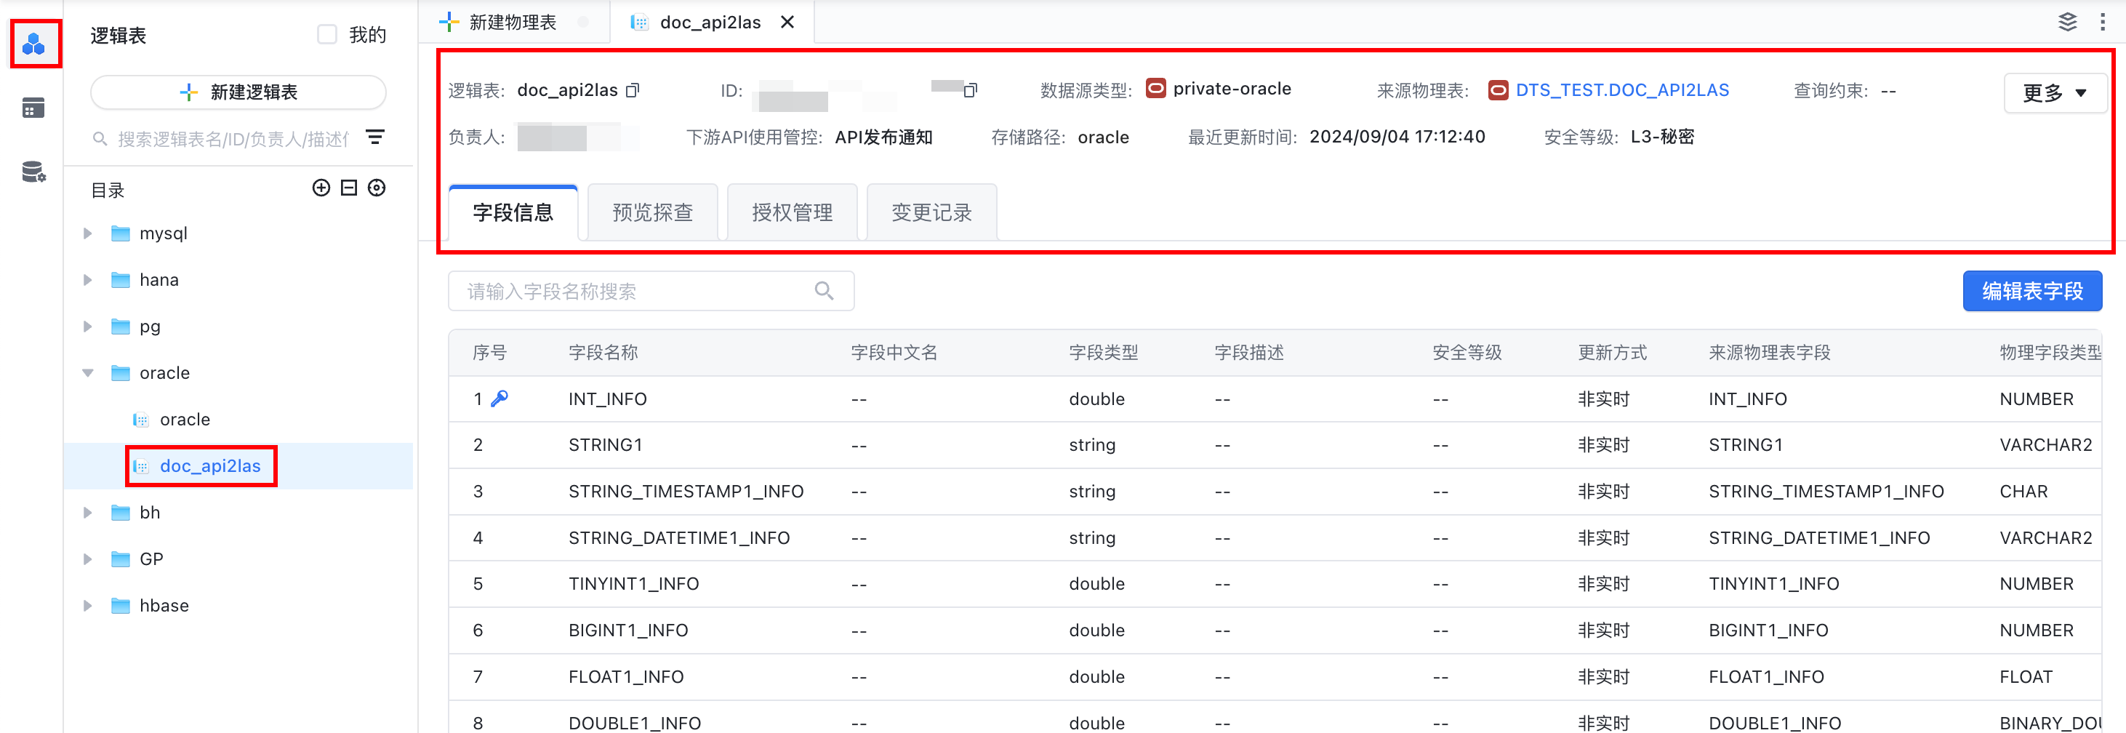Expand the mysql directory

pos(87,233)
